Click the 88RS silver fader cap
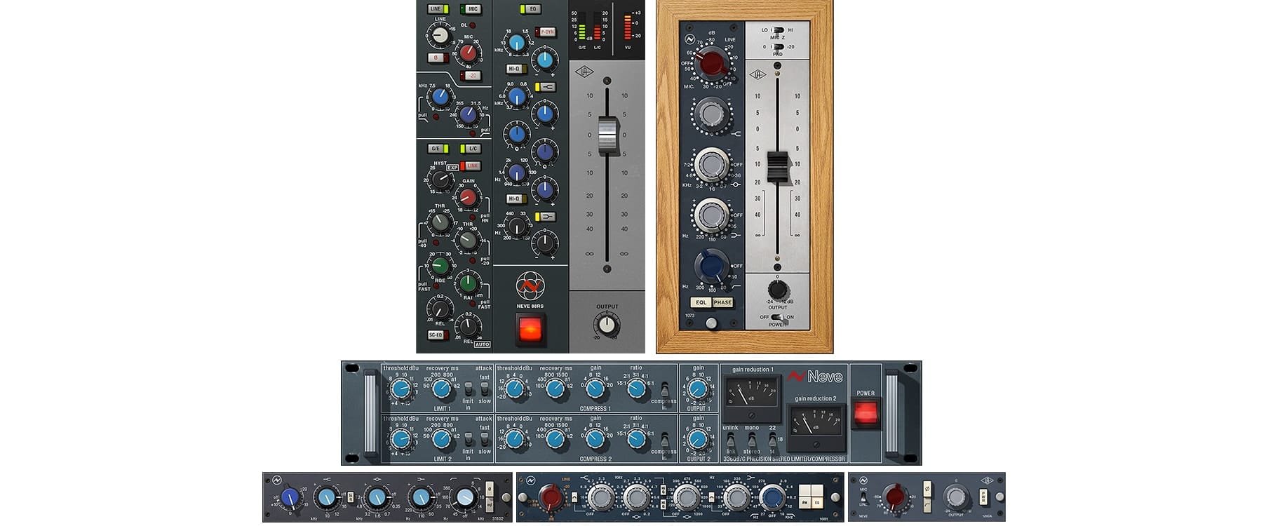 click(x=607, y=137)
